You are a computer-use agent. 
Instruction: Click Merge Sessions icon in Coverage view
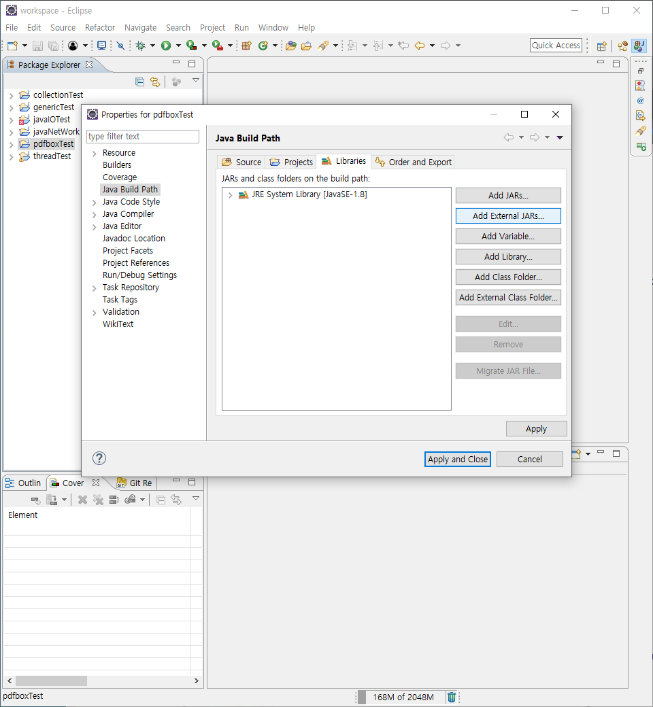click(114, 500)
